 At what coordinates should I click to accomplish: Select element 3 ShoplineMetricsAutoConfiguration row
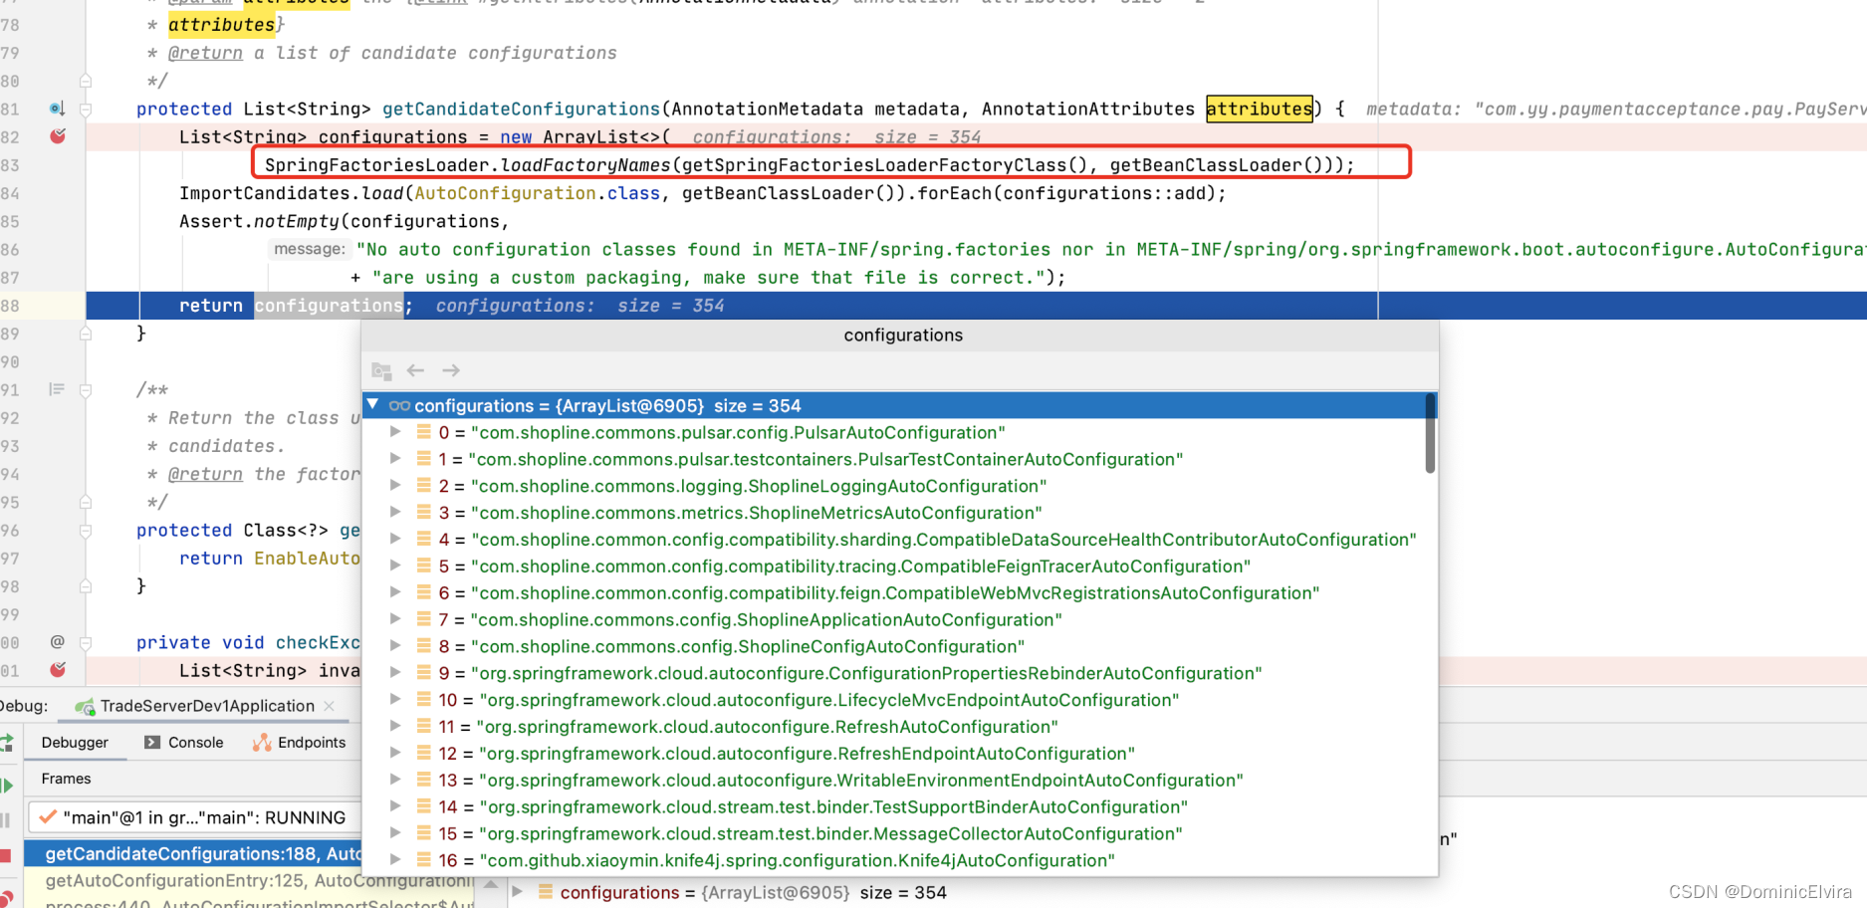coord(894,513)
